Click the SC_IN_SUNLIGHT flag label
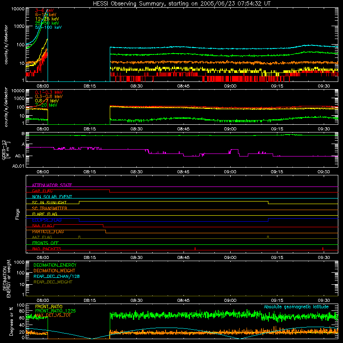The height and width of the screenshot is (343, 343). [x=49, y=202]
